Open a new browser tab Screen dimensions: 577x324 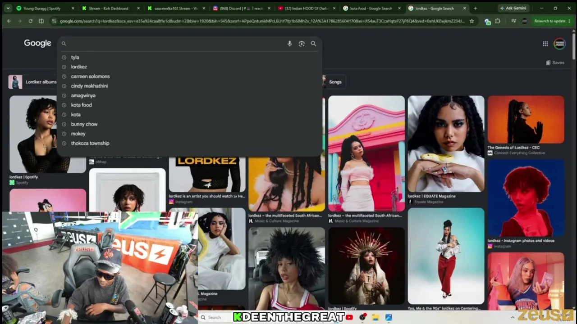[475, 8]
